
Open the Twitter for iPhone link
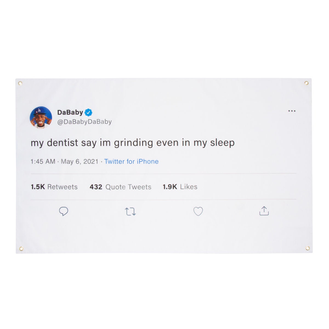pyautogui.click(x=131, y=161)
